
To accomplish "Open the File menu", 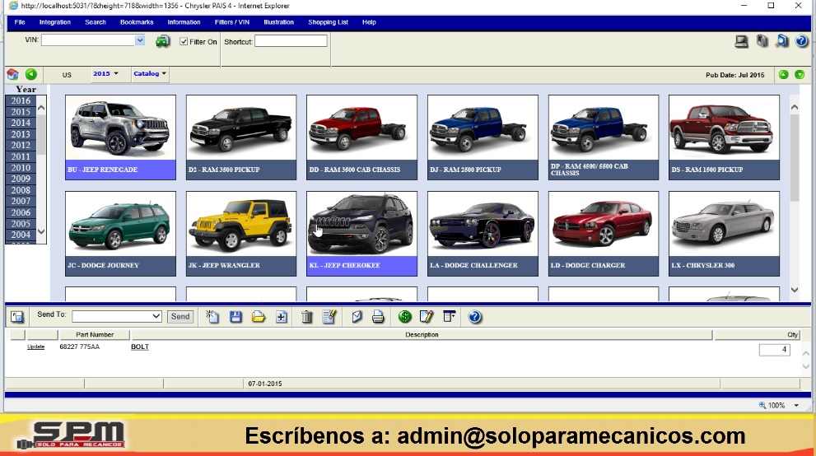I will click(x=20, y=22).
